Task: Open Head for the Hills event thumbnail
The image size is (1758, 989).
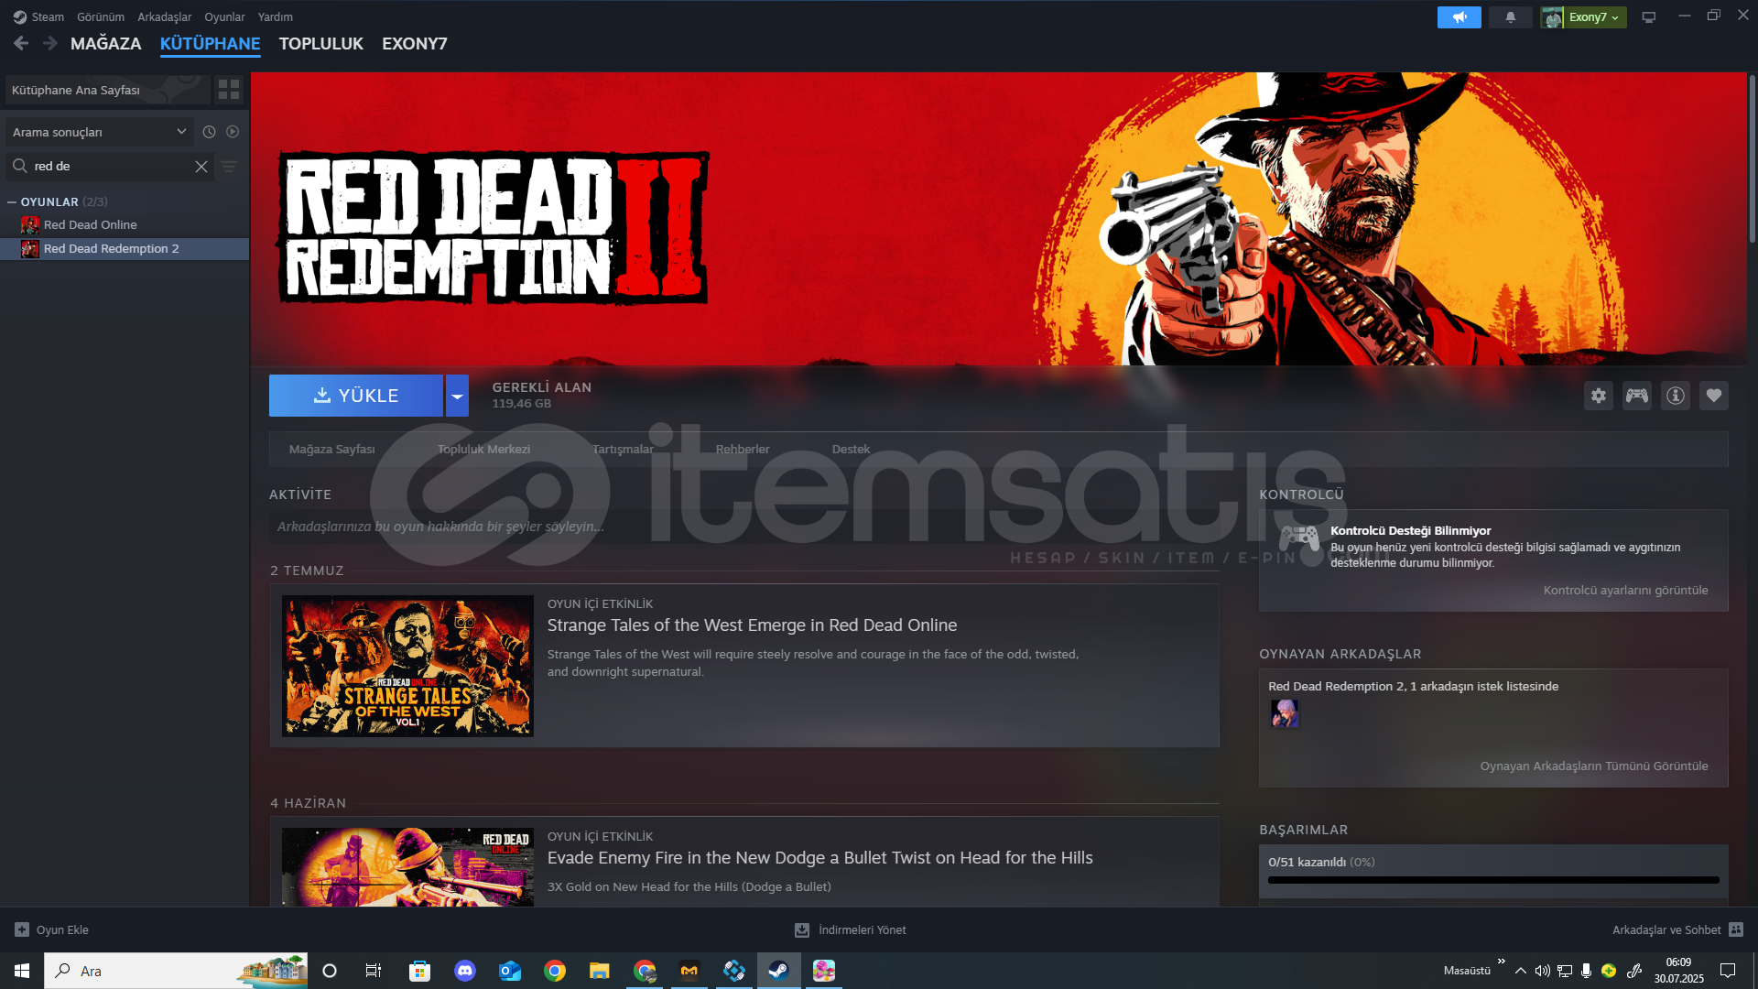Action: (x=407, y=867)
